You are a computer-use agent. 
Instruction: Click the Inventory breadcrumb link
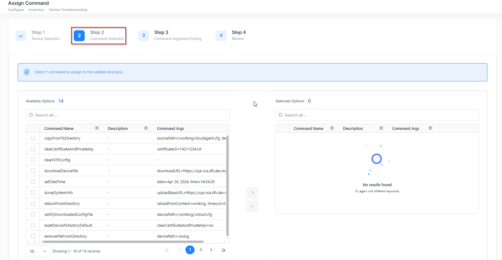pyautogui.click(x=36, y=10)
